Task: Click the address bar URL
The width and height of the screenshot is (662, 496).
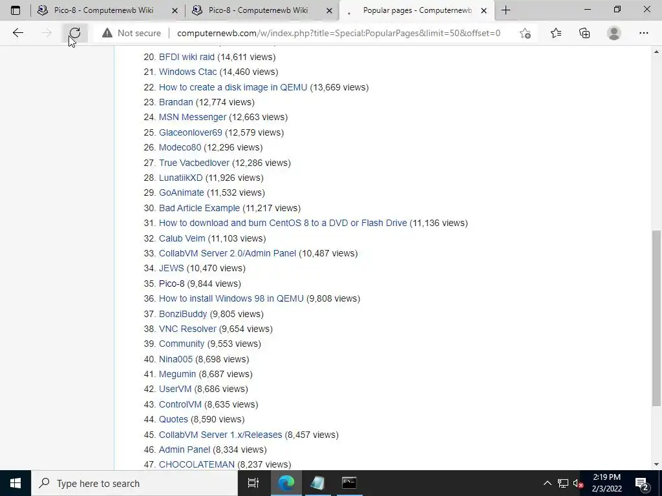Action: (339, 33)
